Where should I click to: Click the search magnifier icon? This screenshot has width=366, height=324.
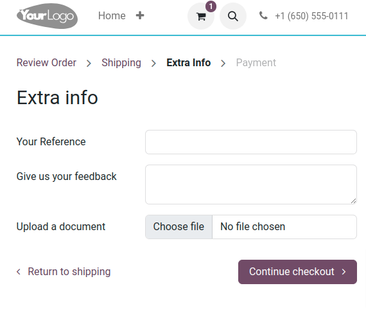tap(232, 16)
